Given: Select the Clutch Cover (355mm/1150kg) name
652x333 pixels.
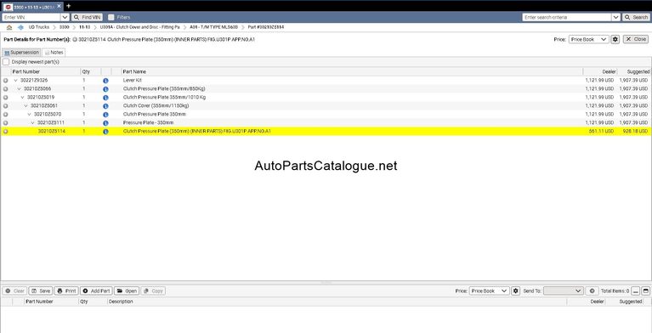Looking at the screenshot, I should [156, 106].
